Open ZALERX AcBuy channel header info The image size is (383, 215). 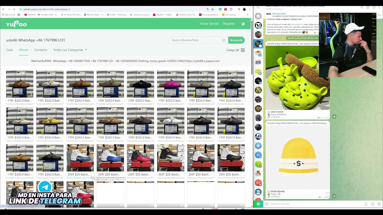(x=295, y=7)
